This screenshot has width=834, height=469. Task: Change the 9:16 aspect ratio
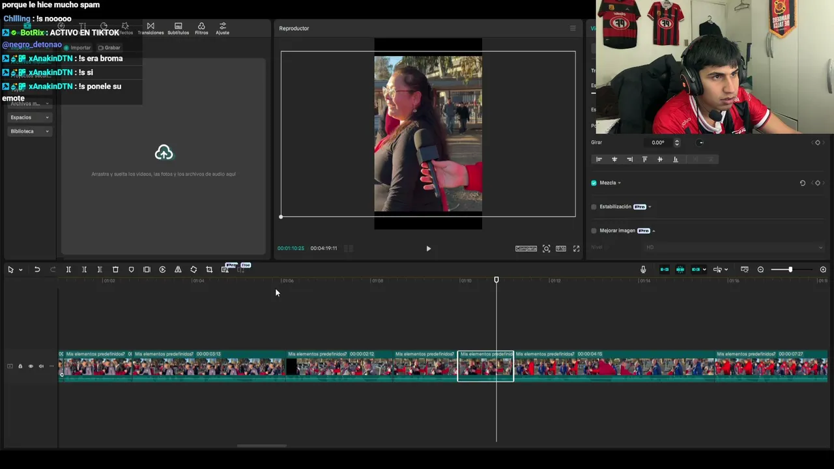click(x=561, y=249)
